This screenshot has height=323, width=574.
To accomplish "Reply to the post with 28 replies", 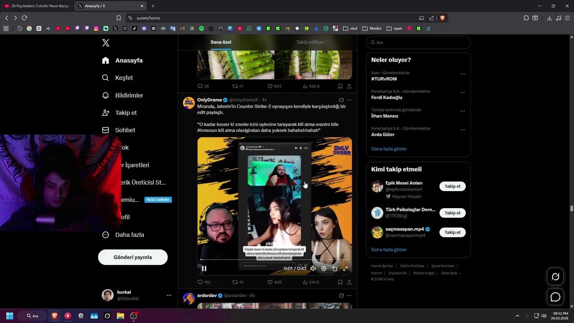I will 203,86.
